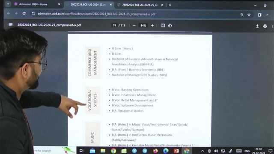Open volume control in system tray
274x154 pixels.
[x=216, y=151]
